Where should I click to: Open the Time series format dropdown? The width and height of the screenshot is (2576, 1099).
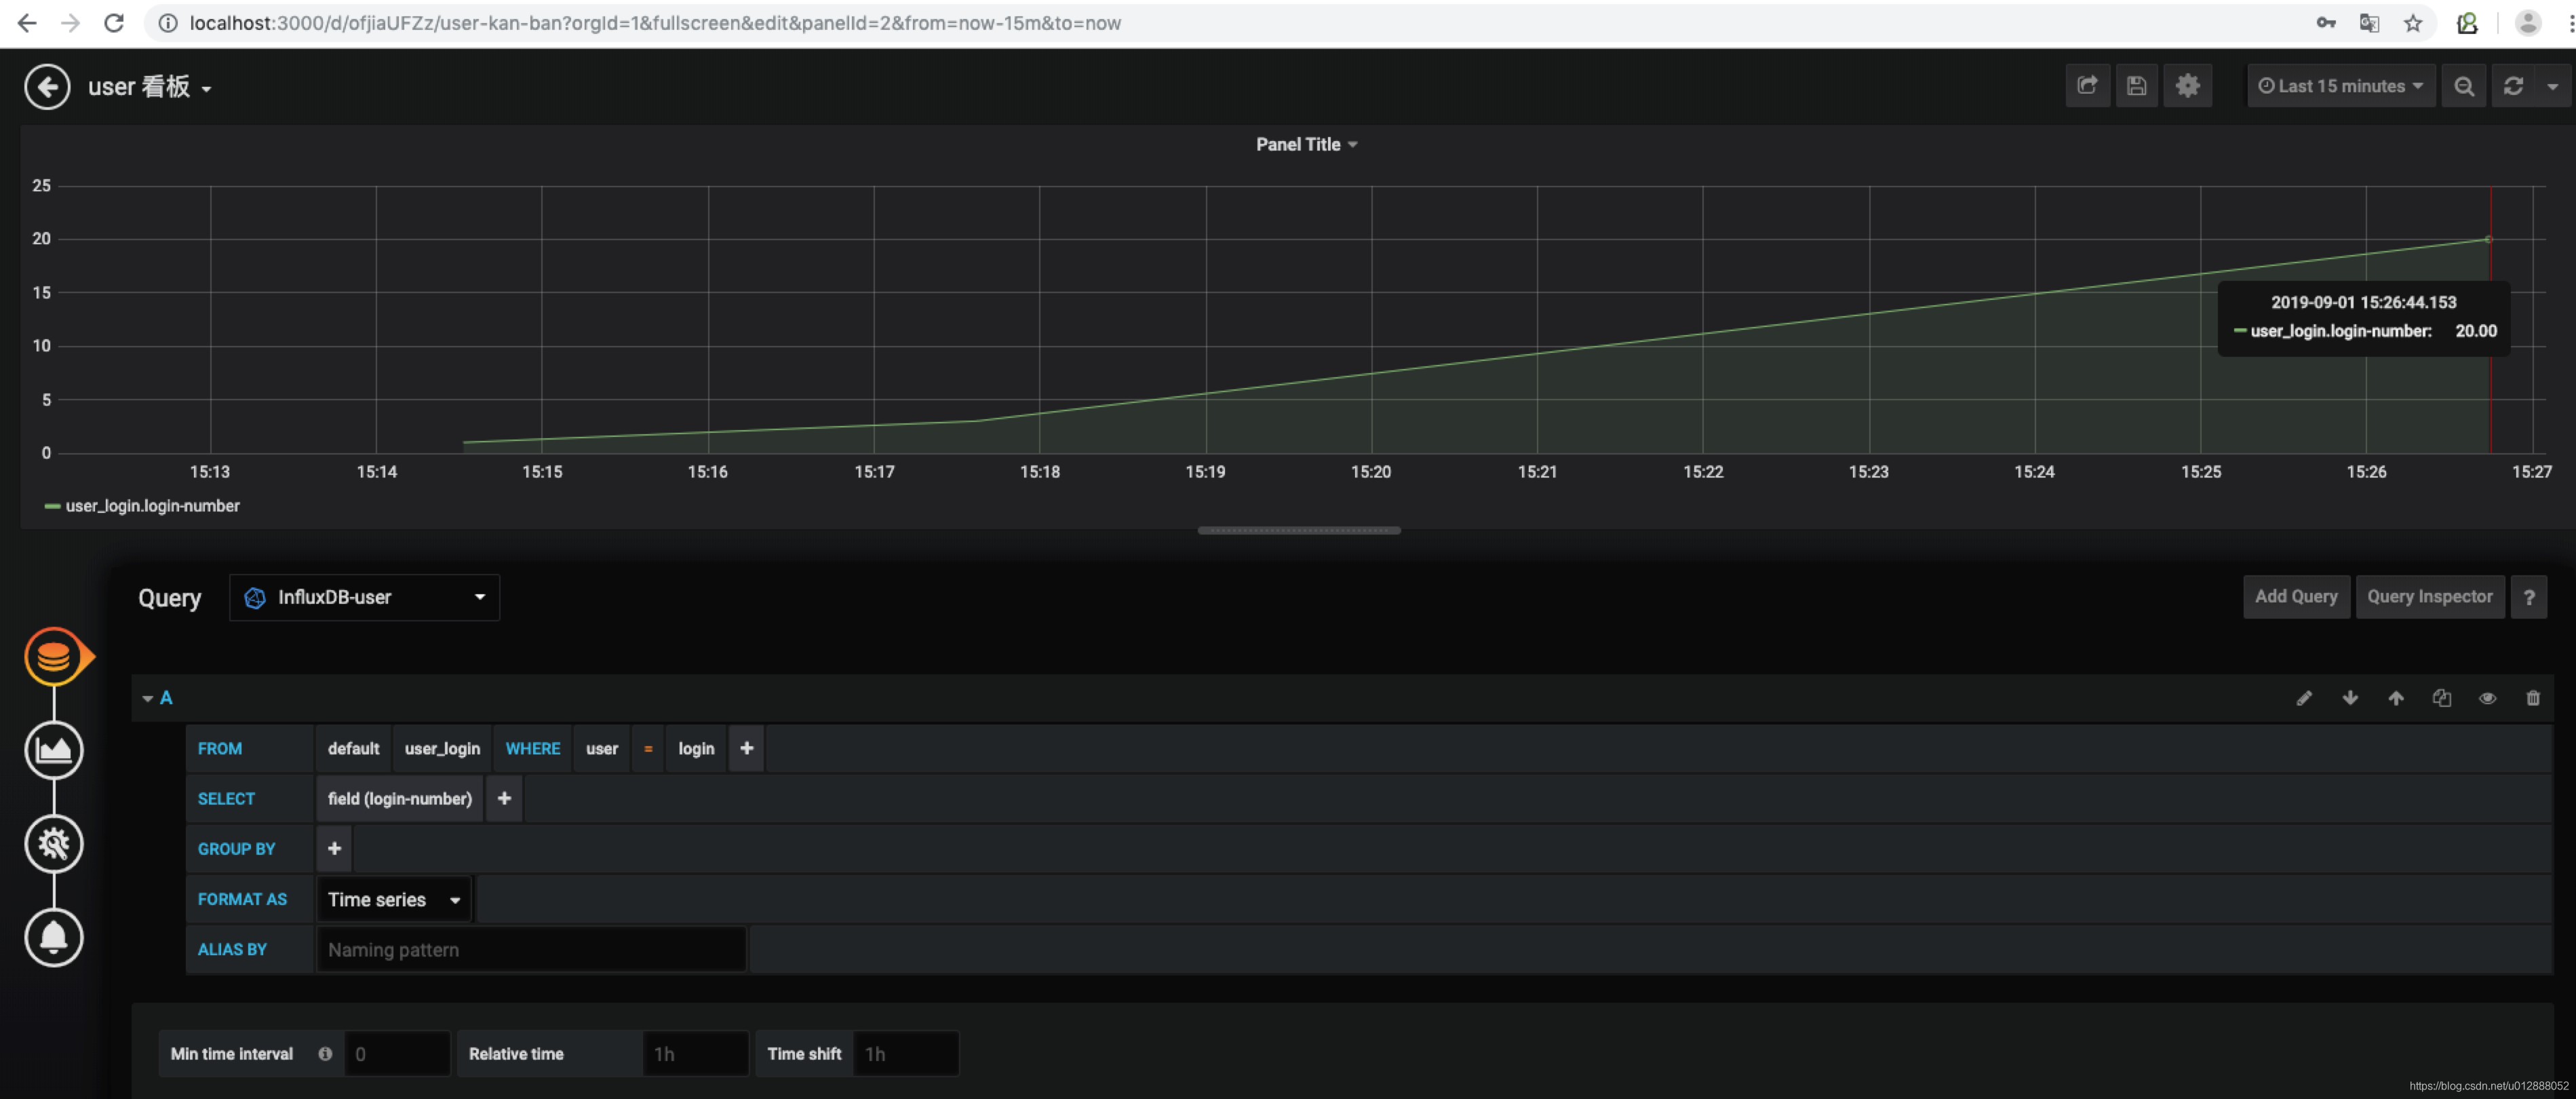(394, 899)
